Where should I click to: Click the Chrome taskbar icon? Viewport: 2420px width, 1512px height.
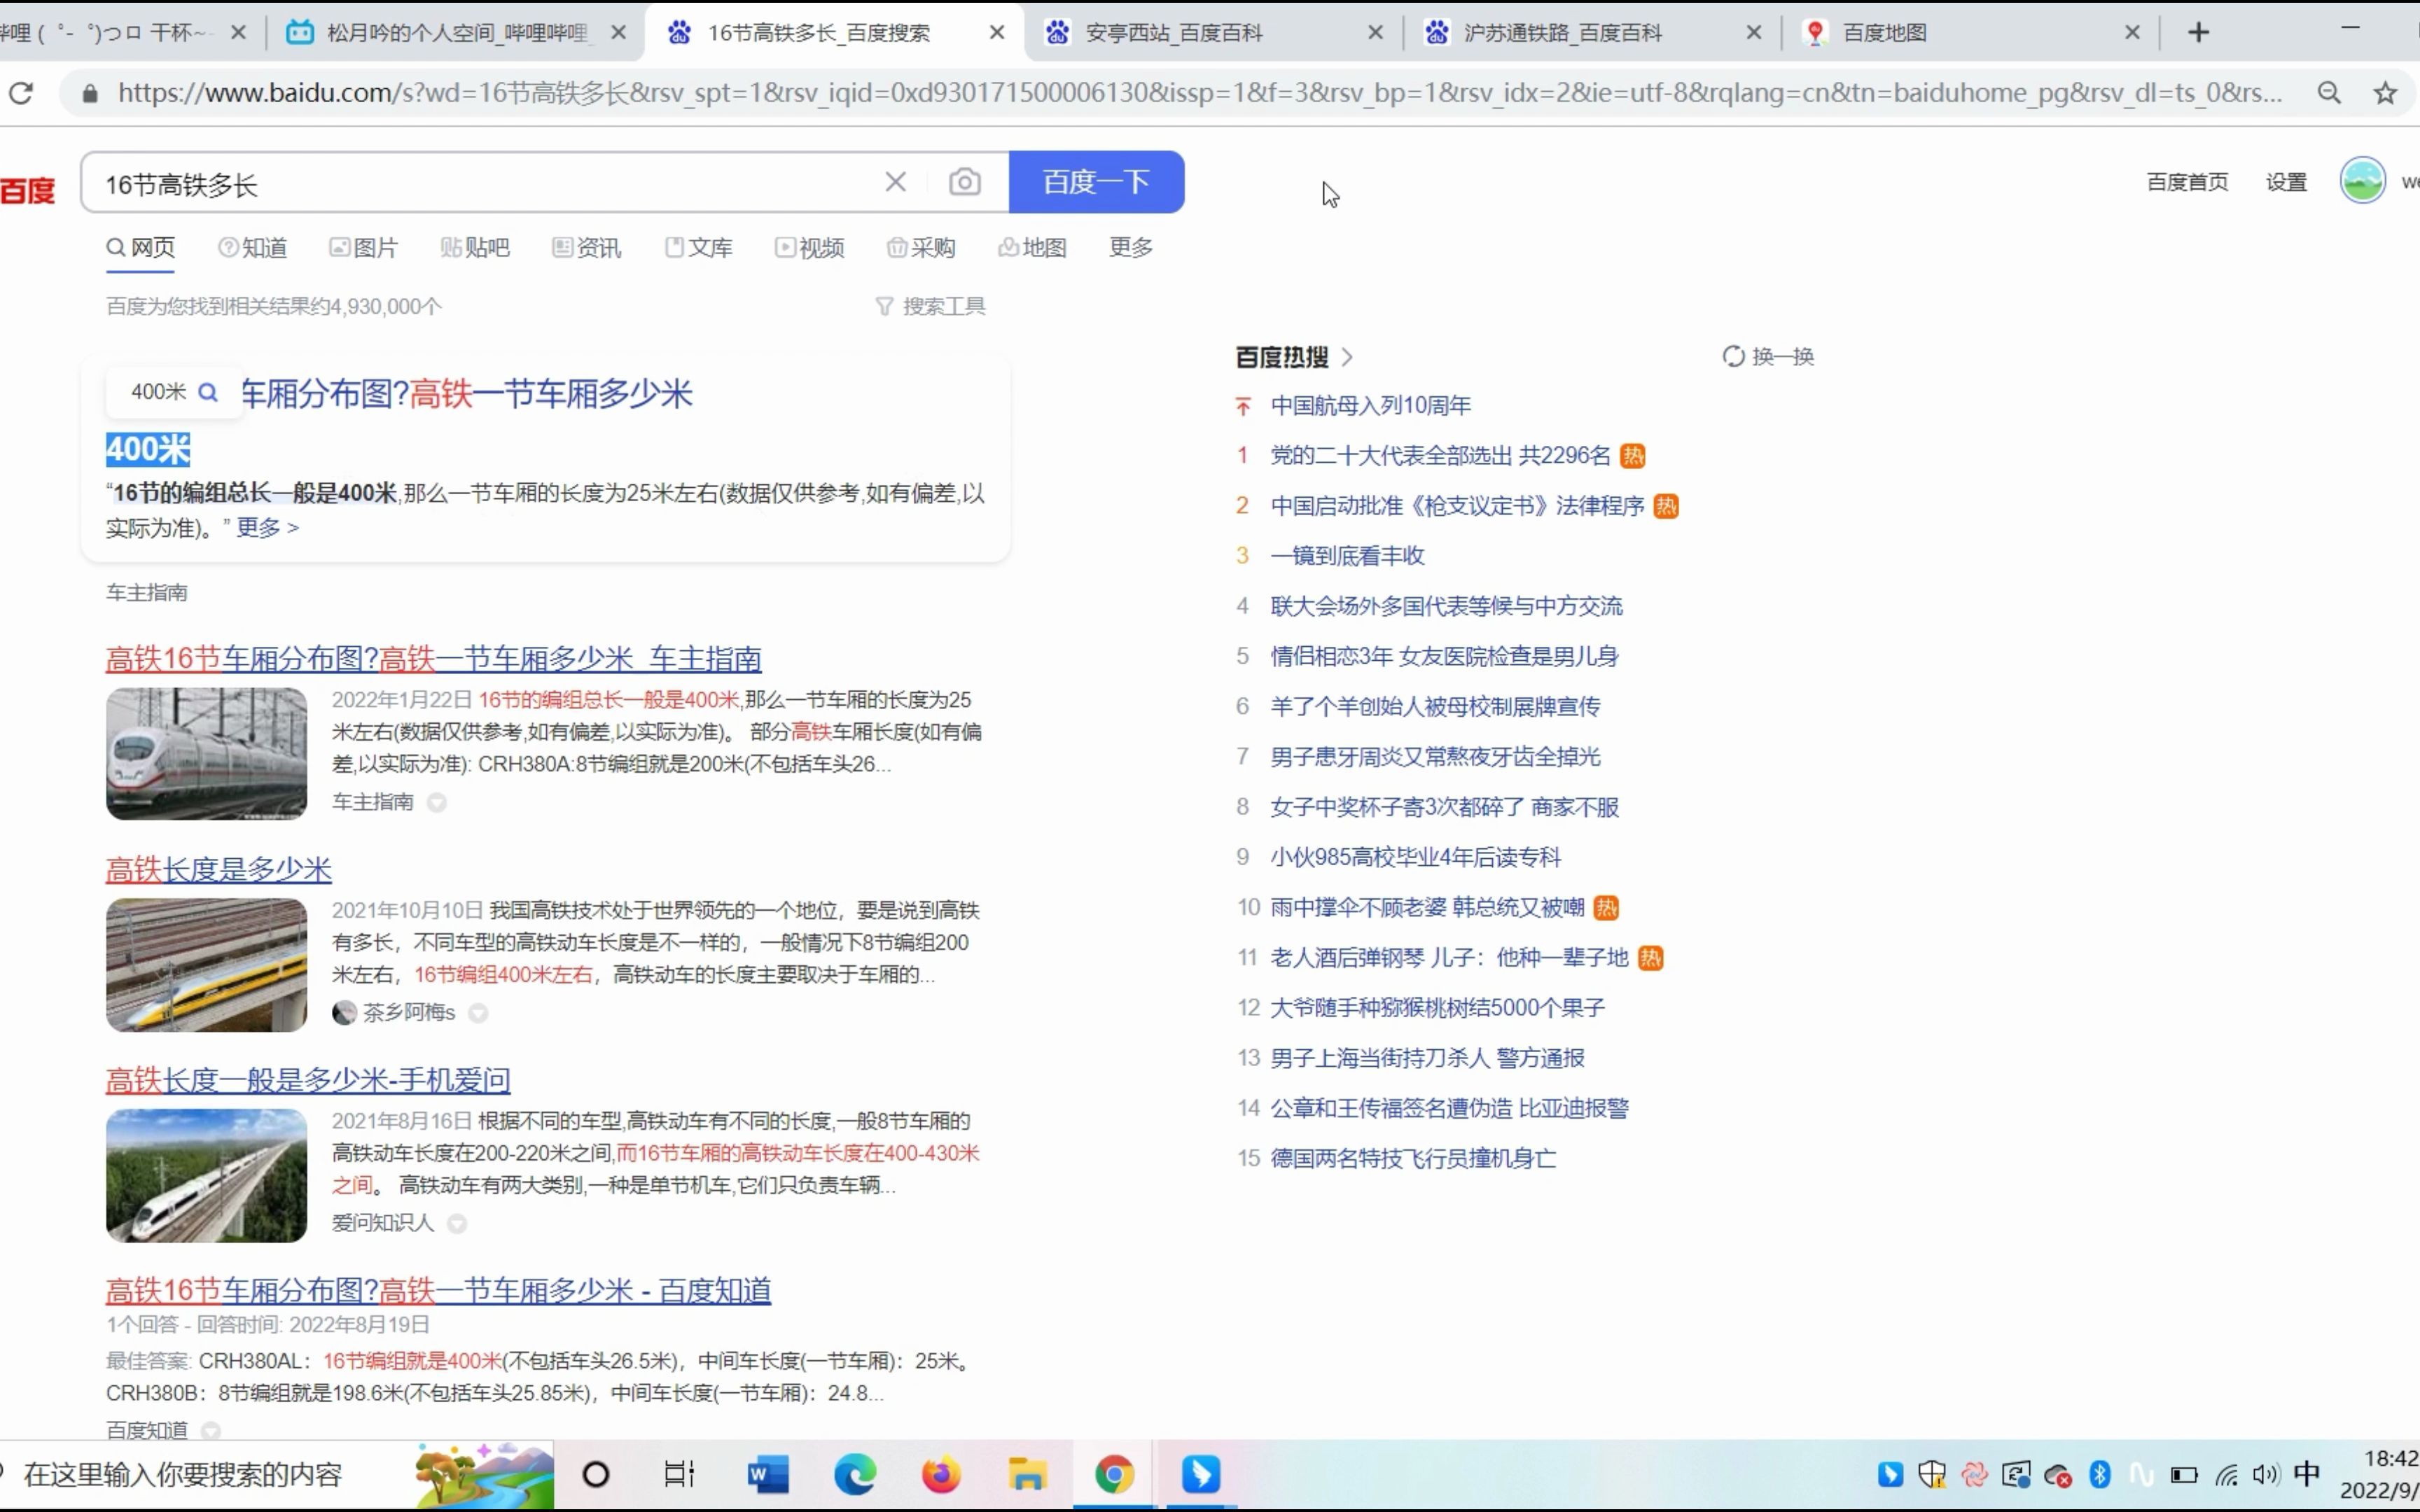point(1114,1474)
